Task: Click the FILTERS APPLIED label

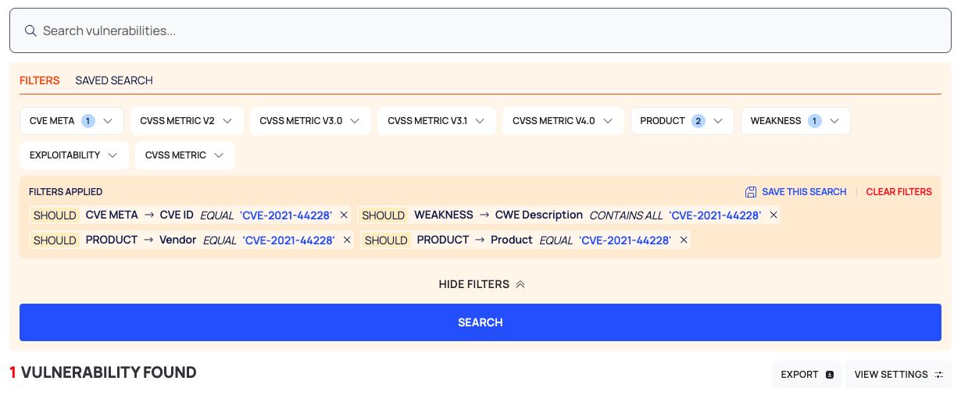Action: pos(66,192)
